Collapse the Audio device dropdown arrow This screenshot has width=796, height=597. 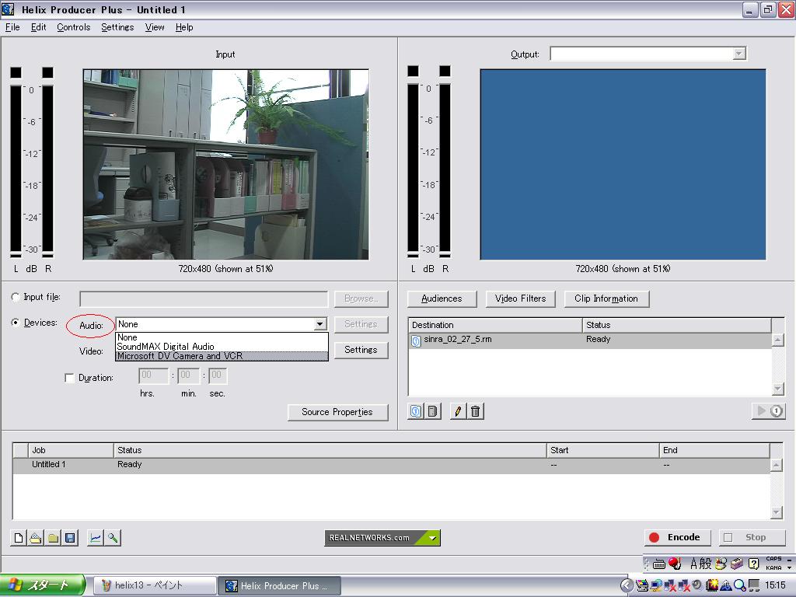click(319, 324)
